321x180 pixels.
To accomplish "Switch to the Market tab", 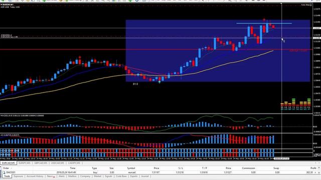I will click(97, 176).
